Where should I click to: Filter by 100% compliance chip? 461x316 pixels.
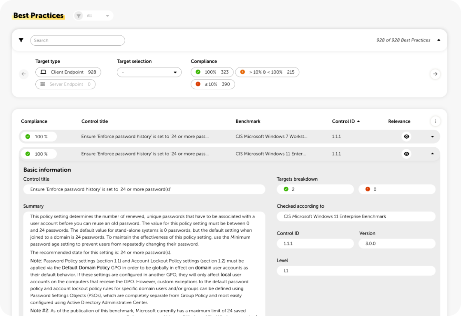click(212, 72)
